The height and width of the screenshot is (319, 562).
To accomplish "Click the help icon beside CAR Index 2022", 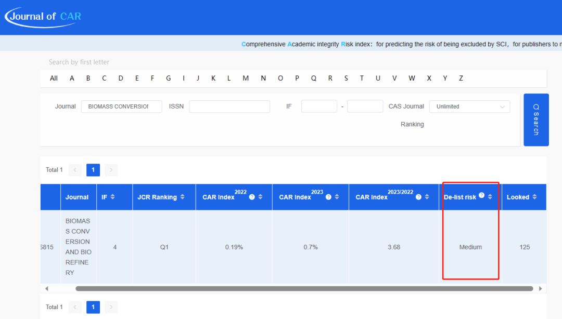I will tap(252, 197).
